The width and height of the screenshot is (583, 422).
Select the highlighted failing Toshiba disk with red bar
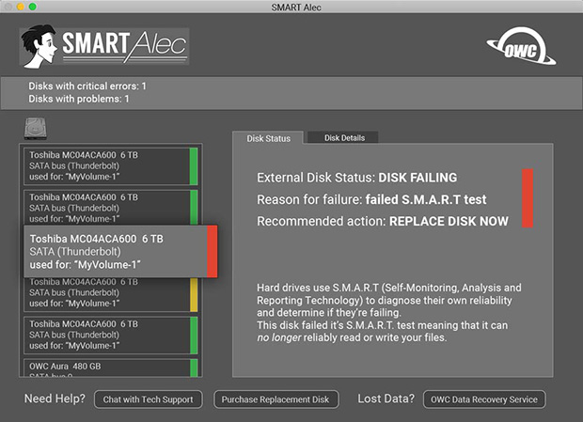(120, 252)
